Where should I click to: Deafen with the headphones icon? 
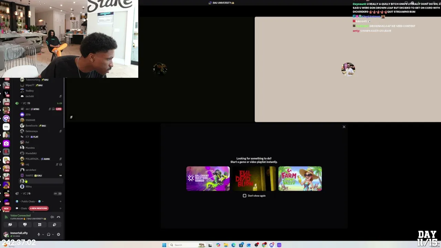(49, 235)
